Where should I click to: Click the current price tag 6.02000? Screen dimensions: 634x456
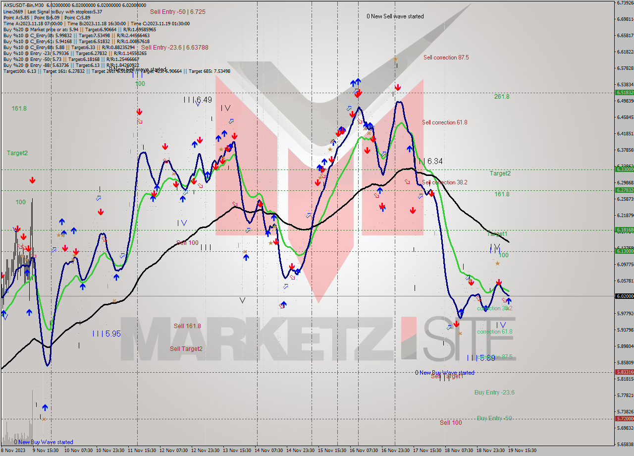624,296
